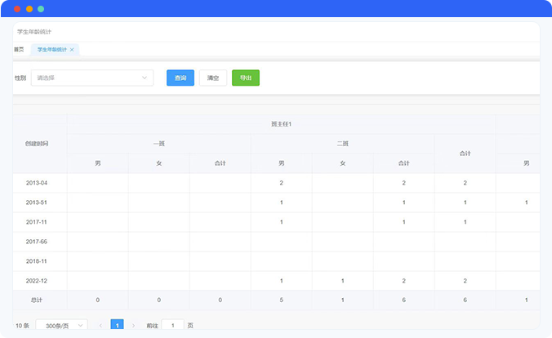Click the 创建时间 column header
Image resolution: width=552 pixels, height=338 pixels.
37,144
